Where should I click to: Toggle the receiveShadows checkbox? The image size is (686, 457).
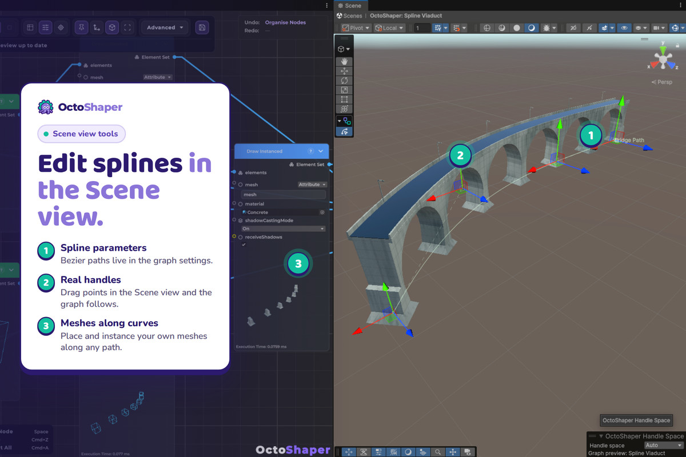tap(244, 244)
